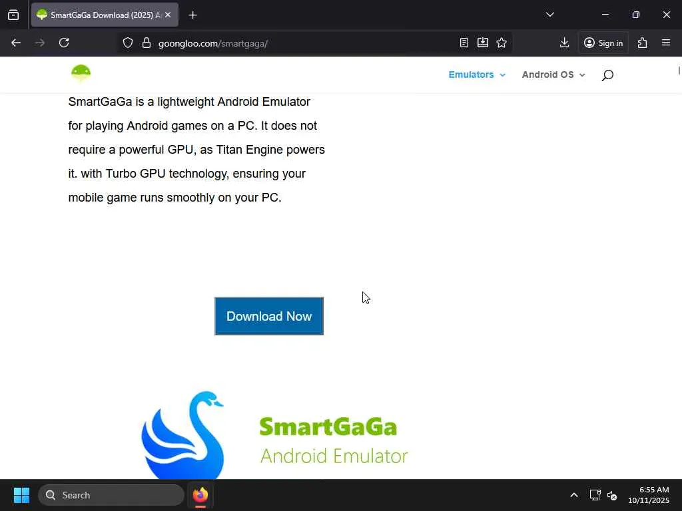Click the muted volume tray icon
This screenshot has height=511, width=682.
(x=612, y=495)
